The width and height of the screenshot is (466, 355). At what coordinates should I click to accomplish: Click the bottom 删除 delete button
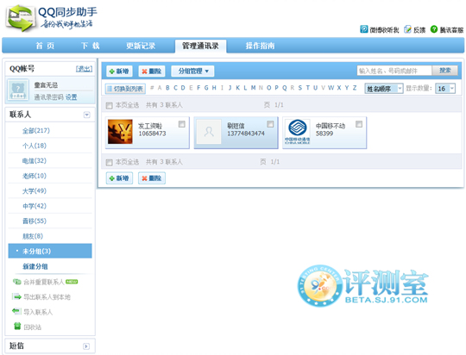(152, 178)
